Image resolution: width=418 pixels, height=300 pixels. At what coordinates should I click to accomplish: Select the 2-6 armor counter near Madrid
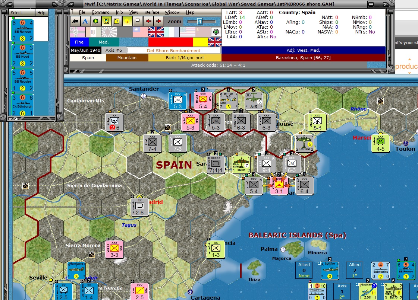(139, 207)
